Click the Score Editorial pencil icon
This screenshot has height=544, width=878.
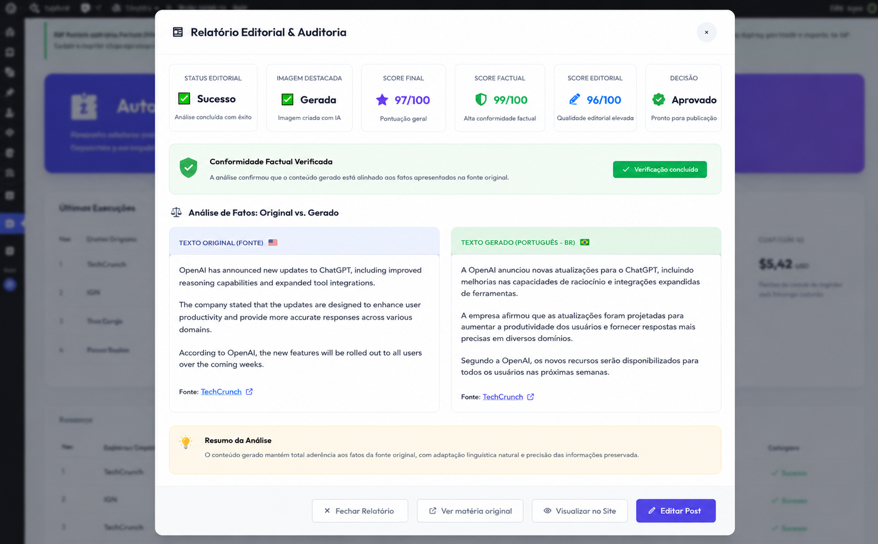574,100
